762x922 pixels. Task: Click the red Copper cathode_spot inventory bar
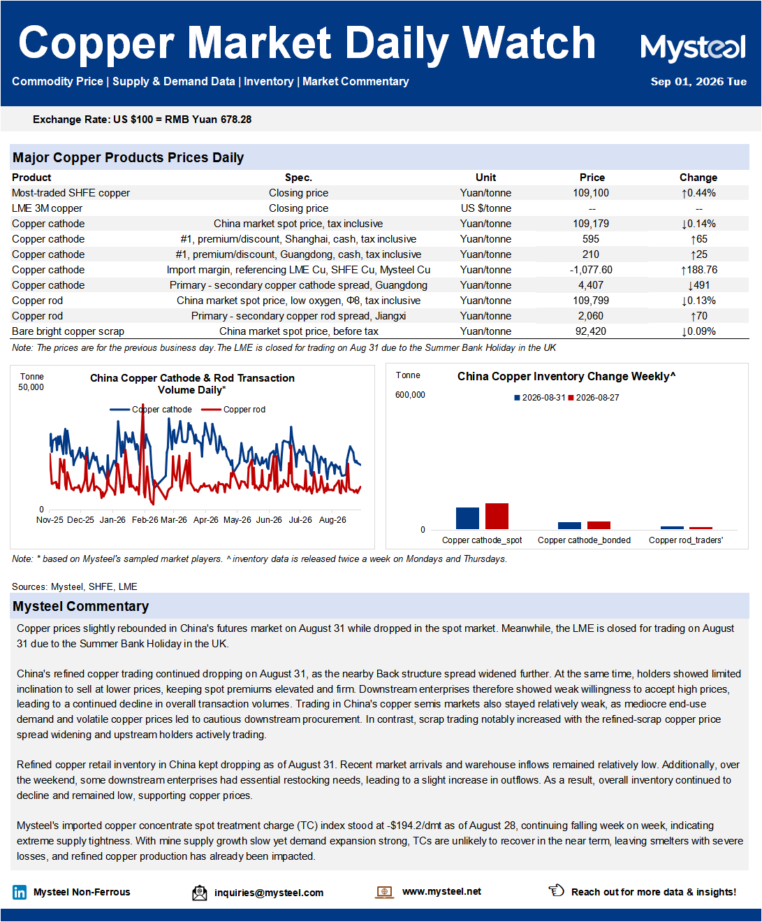tap(497, 516)
